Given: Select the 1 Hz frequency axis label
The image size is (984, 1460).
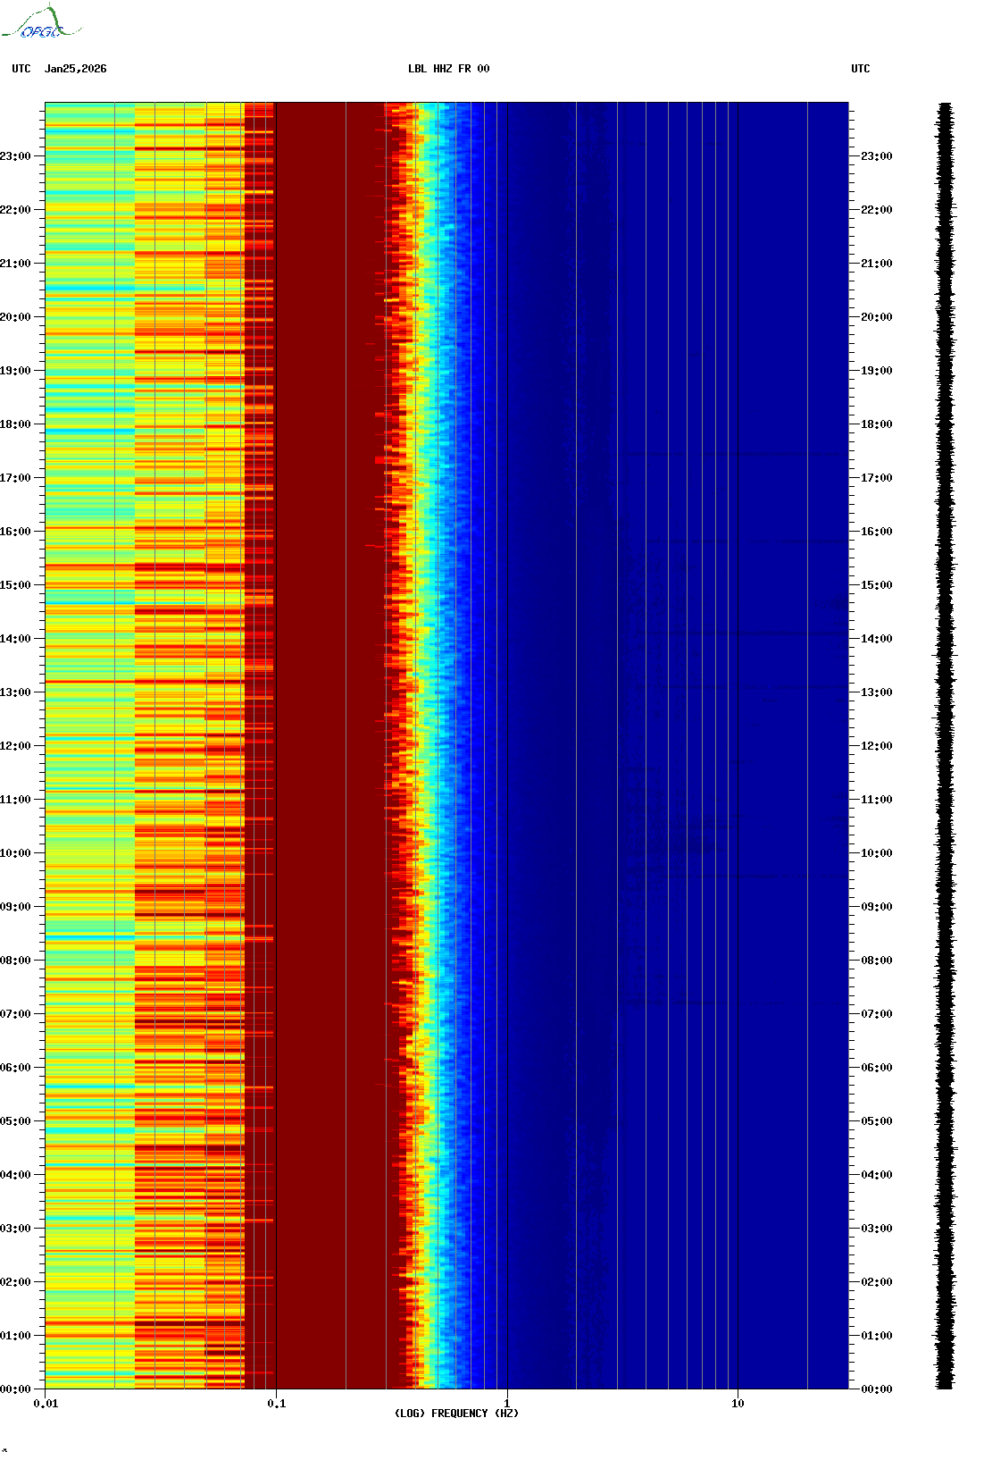Looking at the screenshot, I should click(x=507, y=1404).
